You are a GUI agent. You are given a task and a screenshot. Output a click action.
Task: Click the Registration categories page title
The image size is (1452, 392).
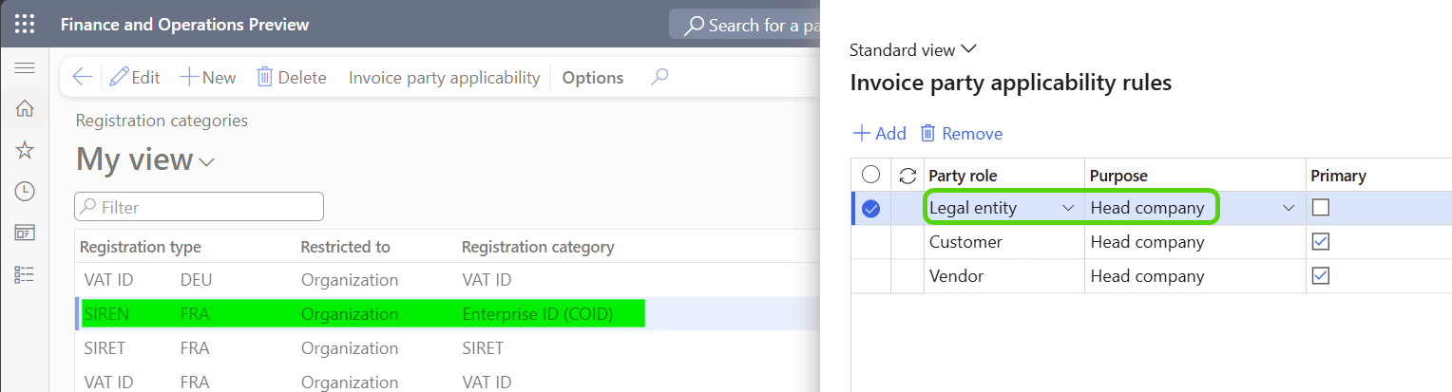point(162,121)
